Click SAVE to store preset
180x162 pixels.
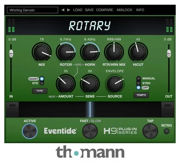pyautogui.click(x=89, y=10)
